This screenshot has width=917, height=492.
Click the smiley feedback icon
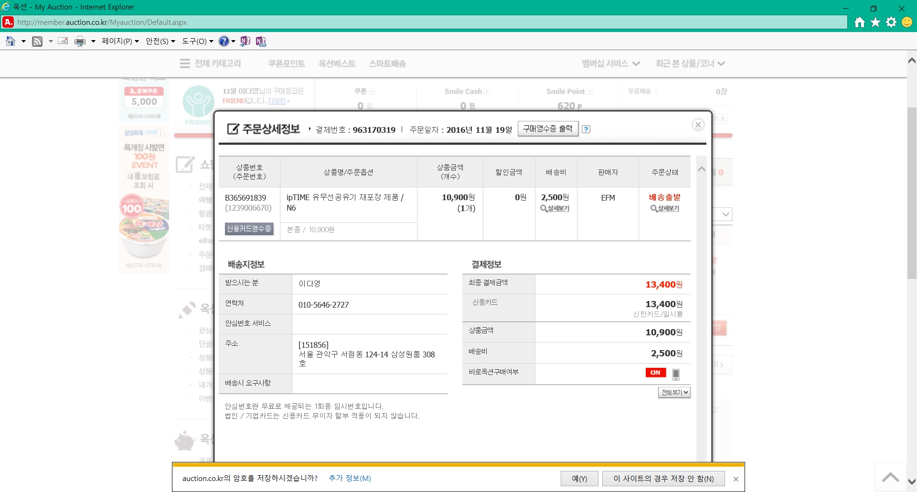point(907,22)
